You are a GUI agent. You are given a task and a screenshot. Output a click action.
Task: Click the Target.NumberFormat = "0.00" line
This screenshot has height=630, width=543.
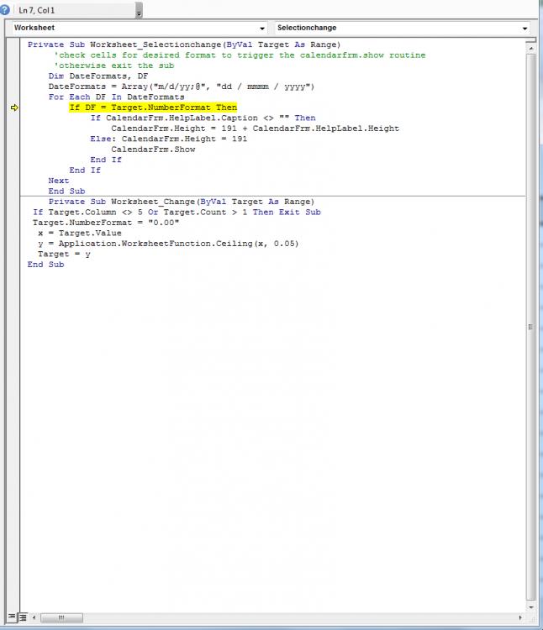(x=106, y=223)
